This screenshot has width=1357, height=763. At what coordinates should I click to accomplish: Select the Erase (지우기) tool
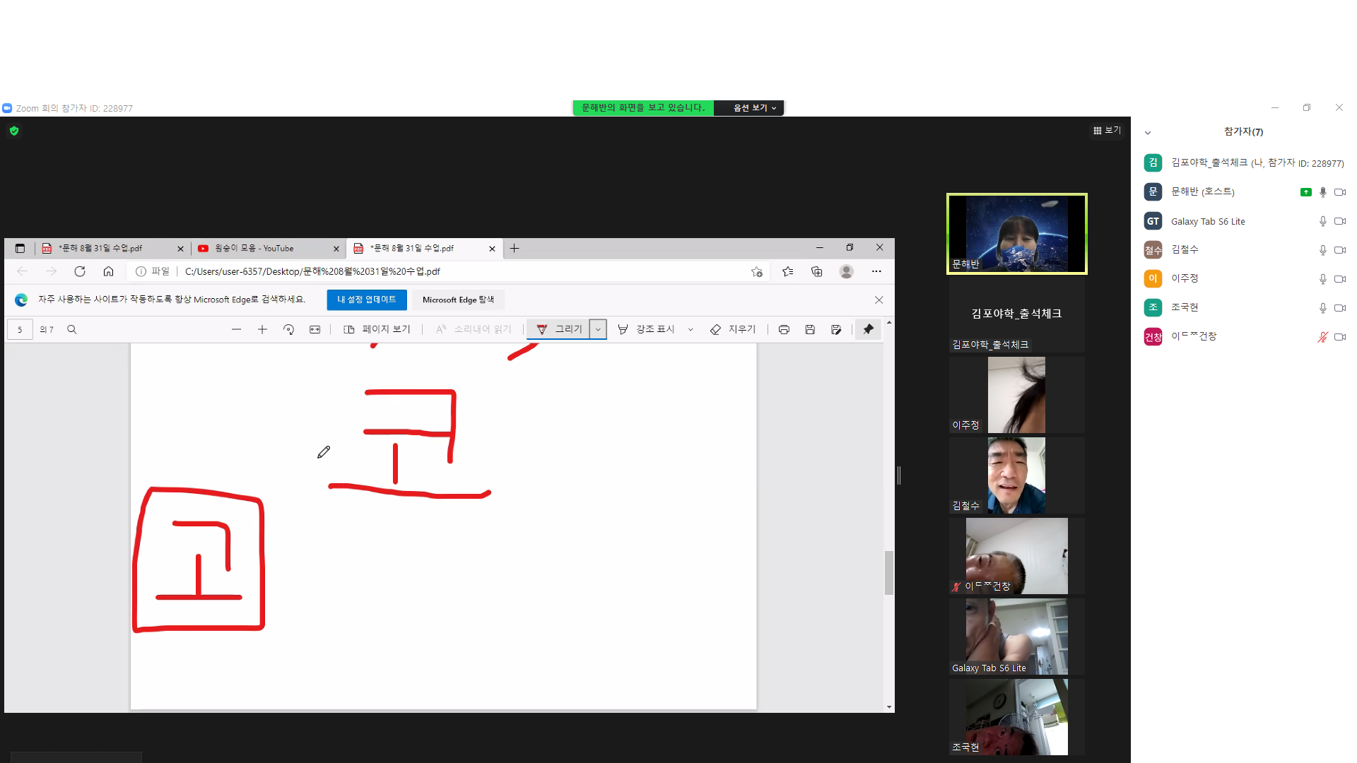[733, 329]
